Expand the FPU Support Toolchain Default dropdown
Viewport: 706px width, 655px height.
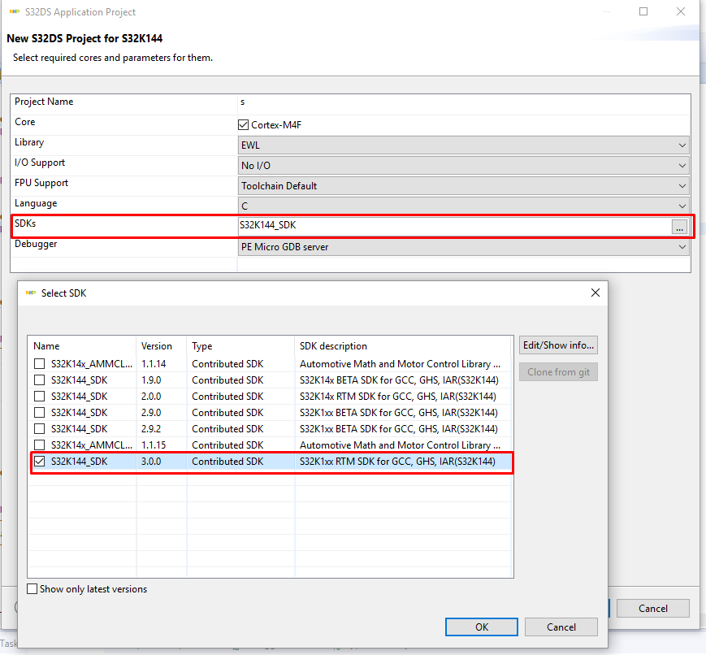point(463,185)
